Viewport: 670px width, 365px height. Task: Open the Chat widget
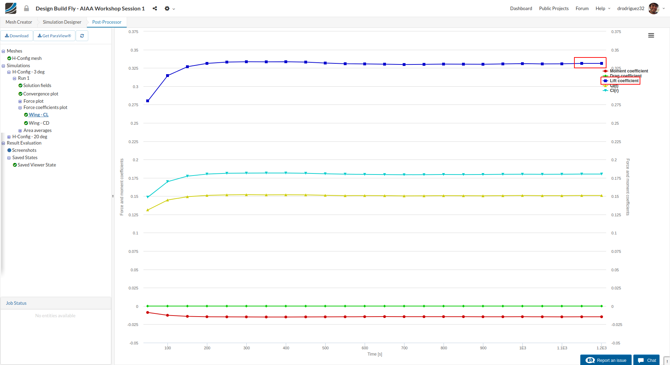click(647, 360)
